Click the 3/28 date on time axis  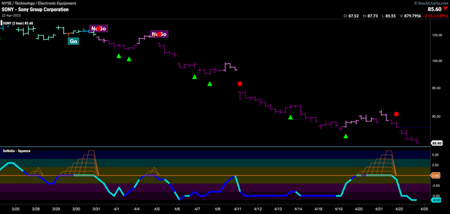tap(36, 209)
